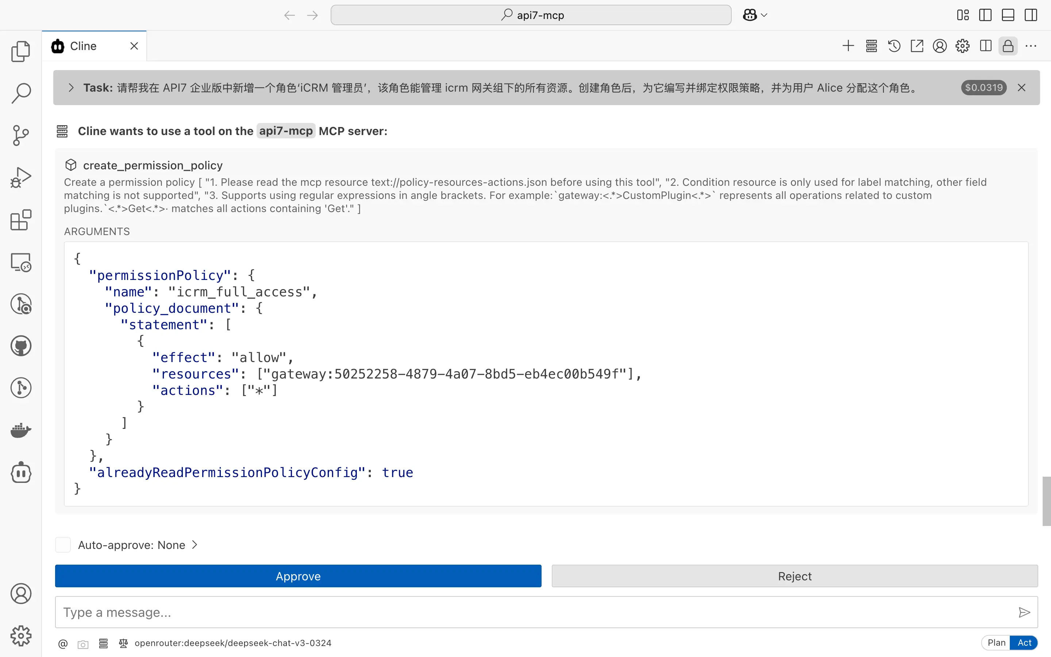The width and height of the screenshot is (1051, 657).
Task: Click the customize layout icon
Action: 963,15
